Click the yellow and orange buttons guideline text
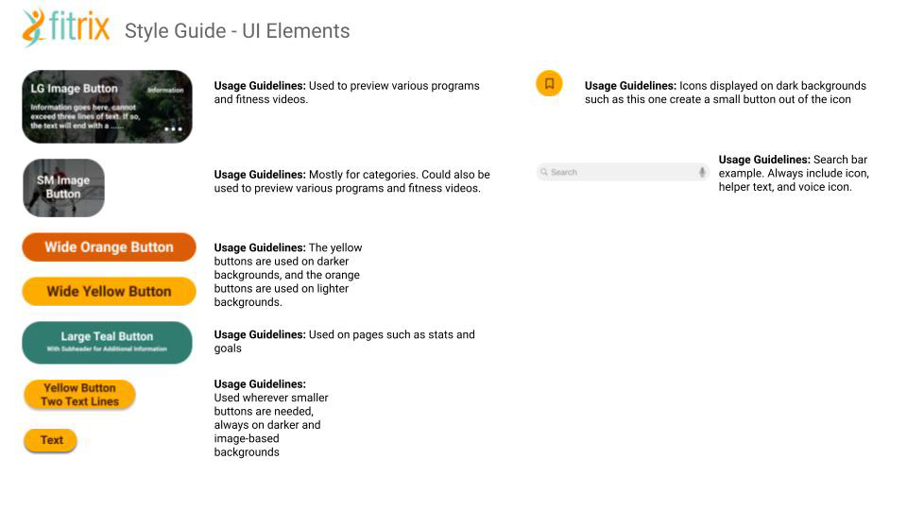This screenshot has width=907, height=510. (288, 275)
